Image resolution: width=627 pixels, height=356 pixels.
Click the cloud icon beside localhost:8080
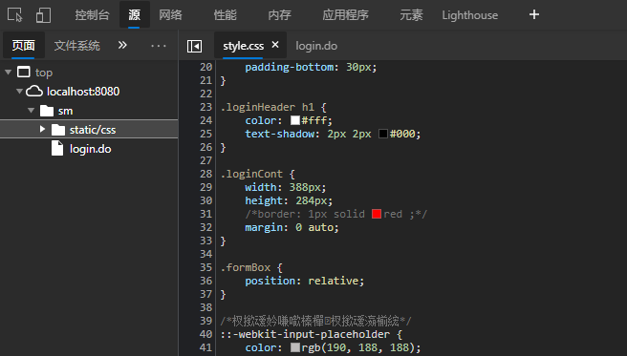tap(34, 91)
